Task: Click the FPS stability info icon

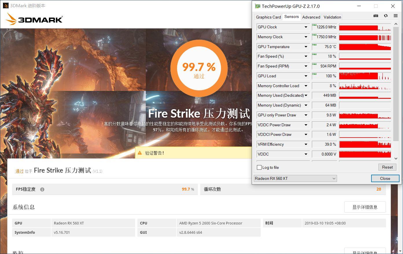Action: click(x=42, y=189)
